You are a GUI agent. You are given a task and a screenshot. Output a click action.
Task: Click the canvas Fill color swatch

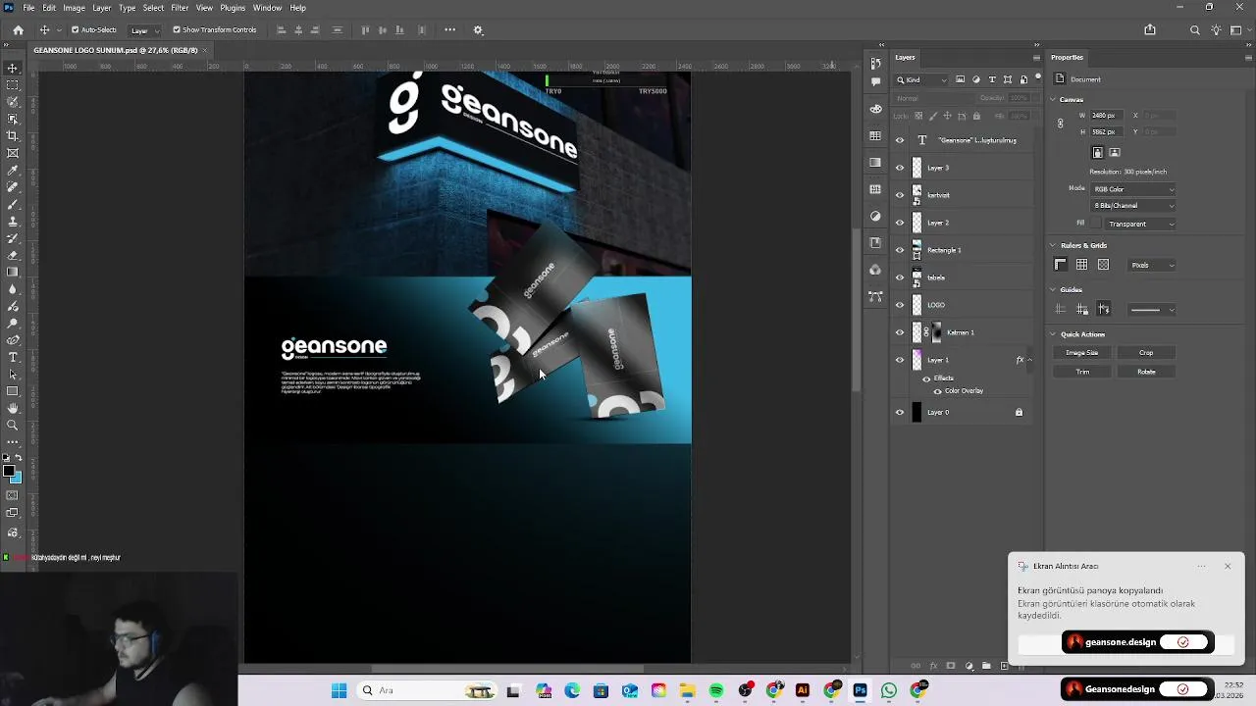click(1097, 224)
